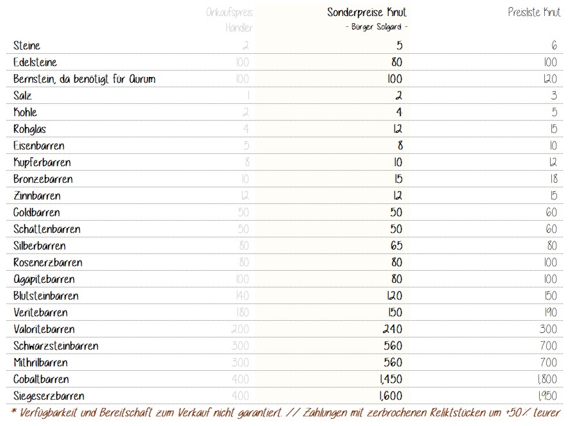Viewport: 568px width, 426px height.
Task: Click the Sonderpreis 240 for Valoritebarren
Action: pos(393,329)
